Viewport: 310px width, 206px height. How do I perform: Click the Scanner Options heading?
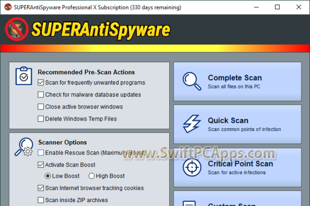62,142
